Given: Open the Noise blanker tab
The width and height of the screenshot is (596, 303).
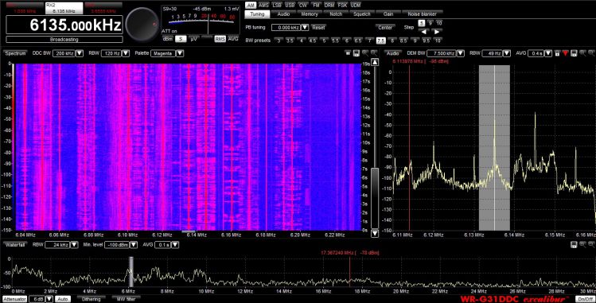Looking at the screenshot, I should pyautogui.click(x=422, y=14).
